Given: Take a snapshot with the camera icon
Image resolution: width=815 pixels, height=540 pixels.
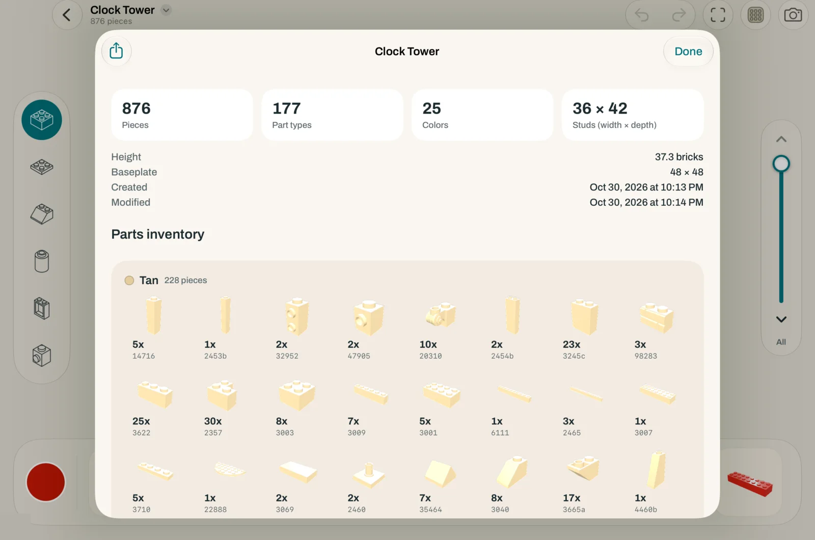Looking at the screenshot, I should coord(793,15).
